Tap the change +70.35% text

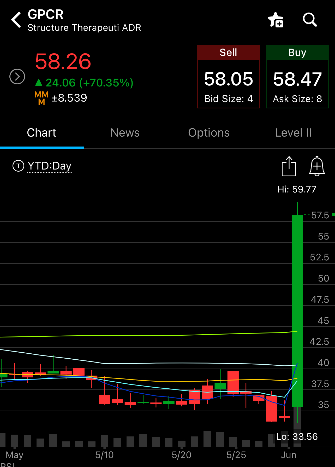pyautogui.click(x=106, y=83)
